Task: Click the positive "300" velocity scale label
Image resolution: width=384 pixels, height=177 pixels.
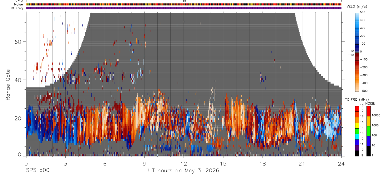Action: (363, 28)
